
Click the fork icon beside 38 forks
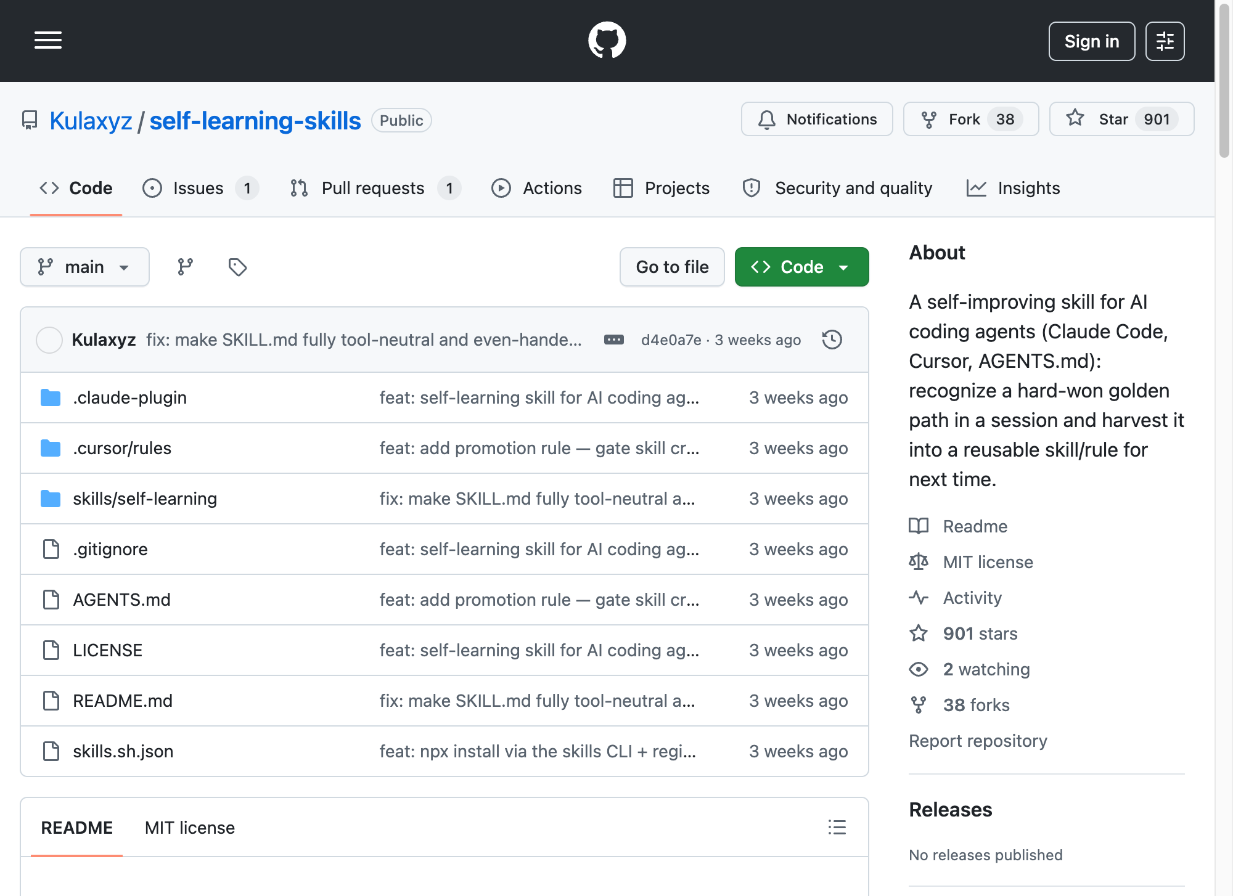(919, 704)
